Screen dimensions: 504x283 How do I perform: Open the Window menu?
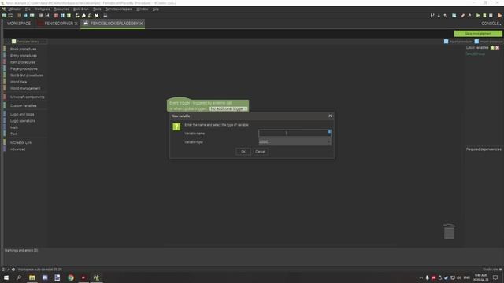[142, 9]
